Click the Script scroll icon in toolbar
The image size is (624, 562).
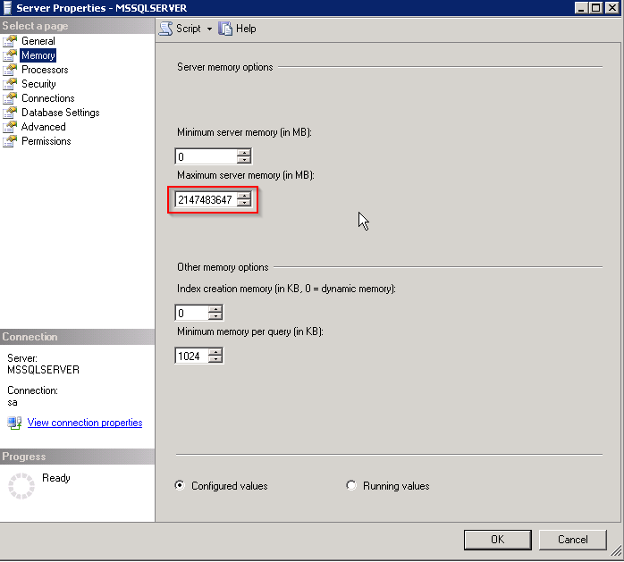coord(166,29)
